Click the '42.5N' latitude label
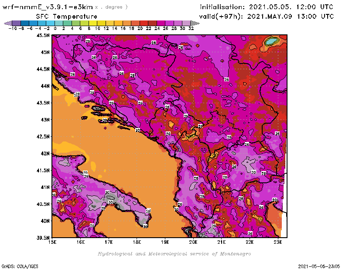 (43, 137)
